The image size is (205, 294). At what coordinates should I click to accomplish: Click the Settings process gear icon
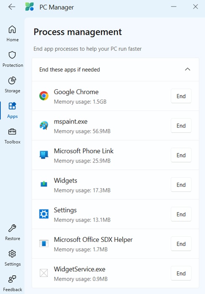click(x=44, y=214)
